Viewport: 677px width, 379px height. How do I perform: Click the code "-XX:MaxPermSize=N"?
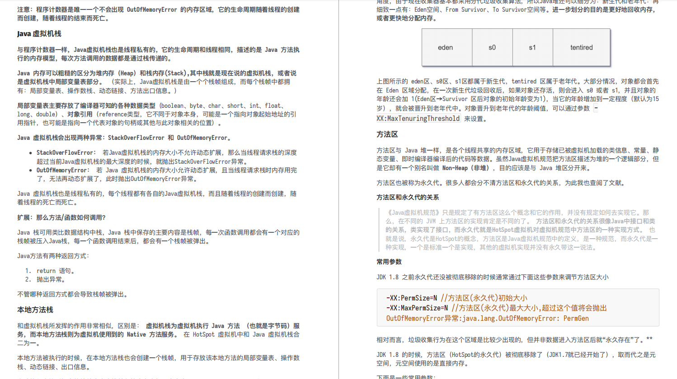coord(417,308)
